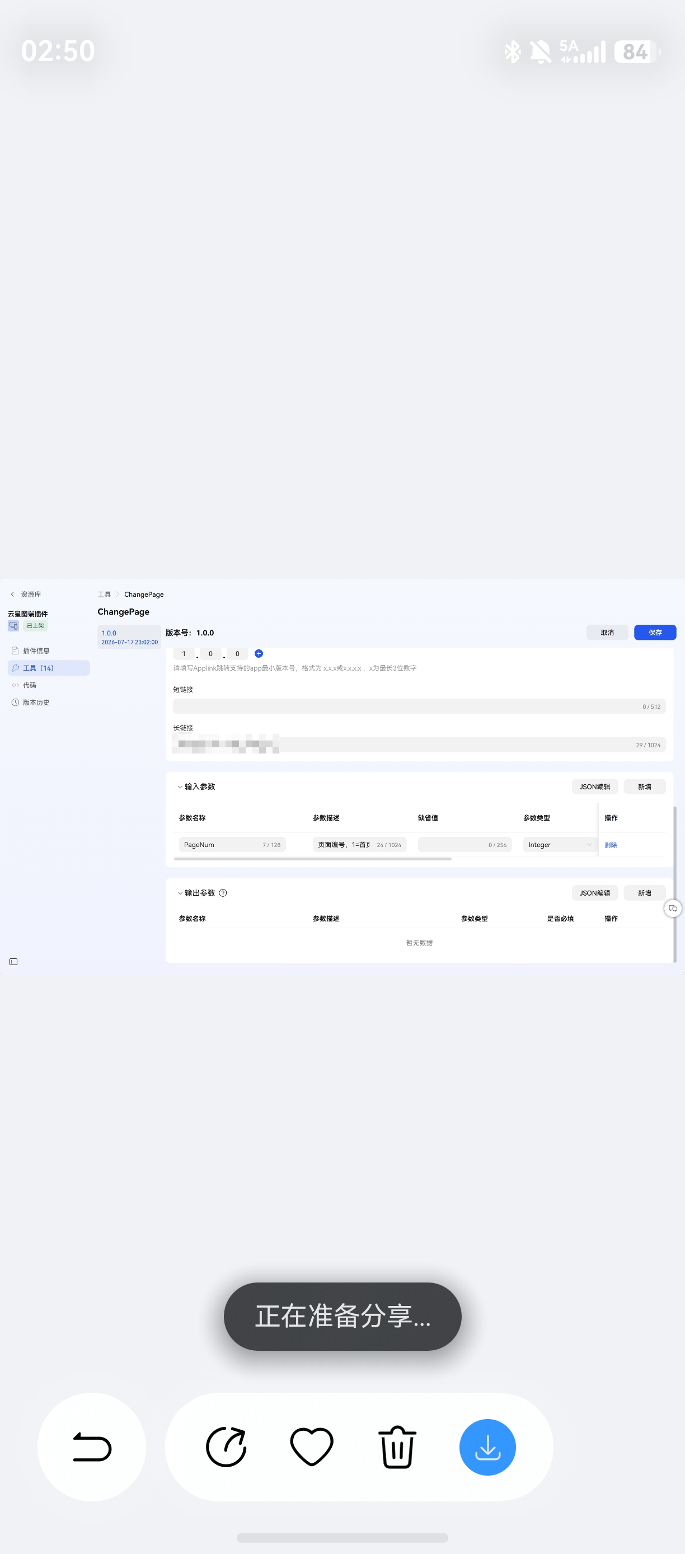Image resolution: width=685 pixels, height=1554 pixels.
Task: Tap the muted notification bell status icon
Action: pyautogui.click(x=540, y=52)
